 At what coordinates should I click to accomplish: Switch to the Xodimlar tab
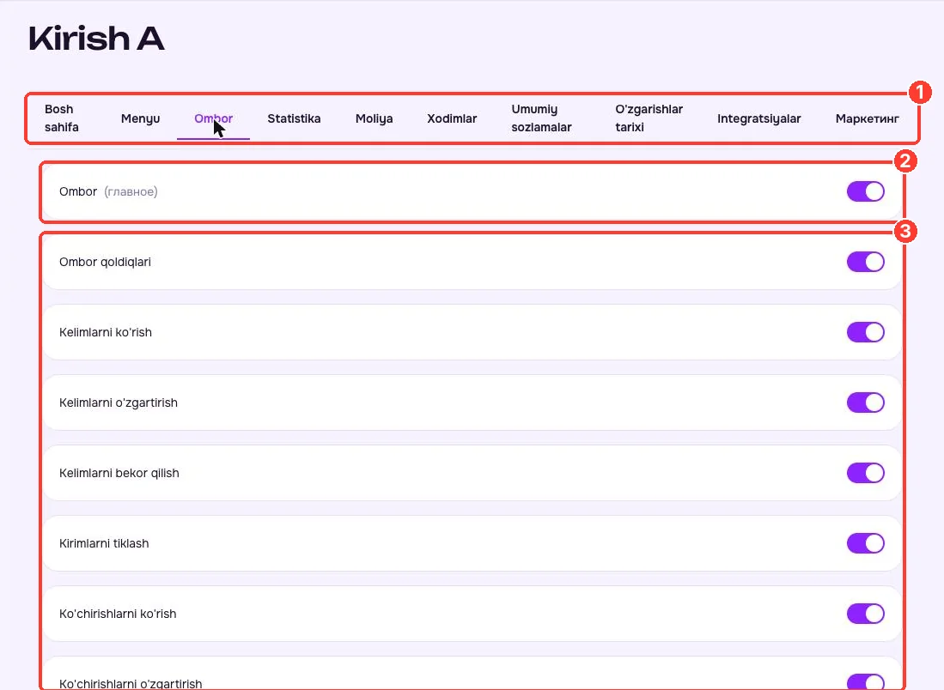(x=452, y=118)
